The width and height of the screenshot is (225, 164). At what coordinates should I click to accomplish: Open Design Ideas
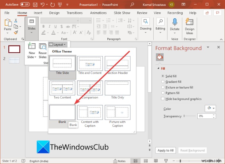(189, 26)
